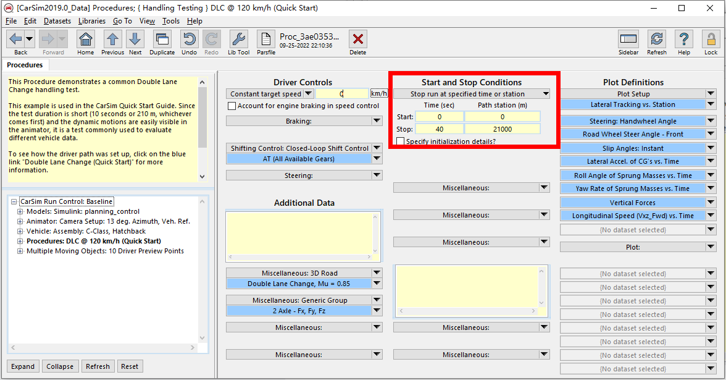Expand Vehicle: Assembly C-Class node

tap(20, 231)
